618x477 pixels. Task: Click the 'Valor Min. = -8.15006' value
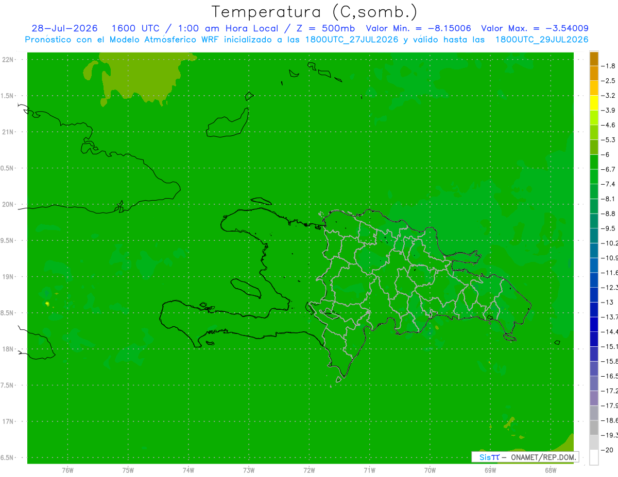(418, 28)
